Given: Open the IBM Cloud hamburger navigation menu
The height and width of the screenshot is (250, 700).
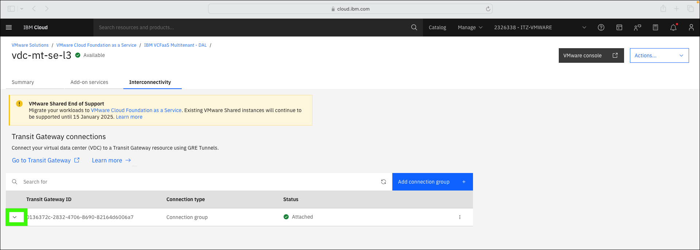Looking at the screenshot, I should coord(9,27).
